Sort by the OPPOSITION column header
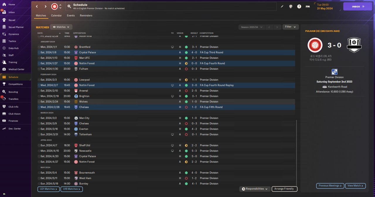This screenshot has height=197, width=375. point(79,33)
